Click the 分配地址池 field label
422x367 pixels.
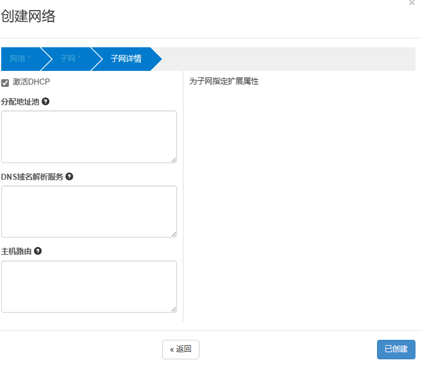20,102
